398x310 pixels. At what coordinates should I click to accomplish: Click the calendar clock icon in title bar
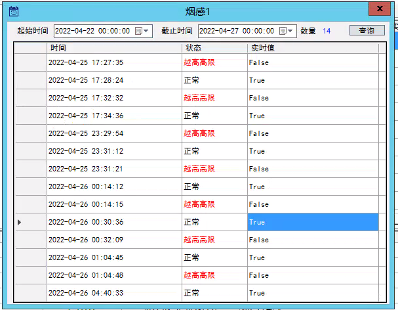pyautogui.click(x=14, y=11)
